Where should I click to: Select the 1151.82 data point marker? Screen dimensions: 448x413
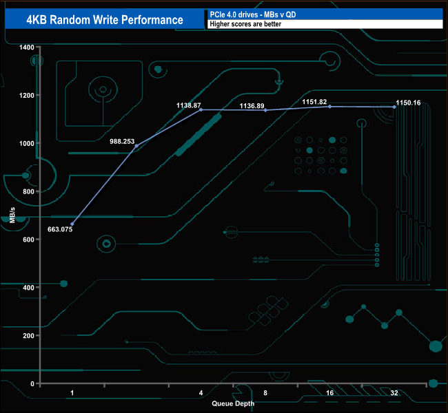pos(329,107)
